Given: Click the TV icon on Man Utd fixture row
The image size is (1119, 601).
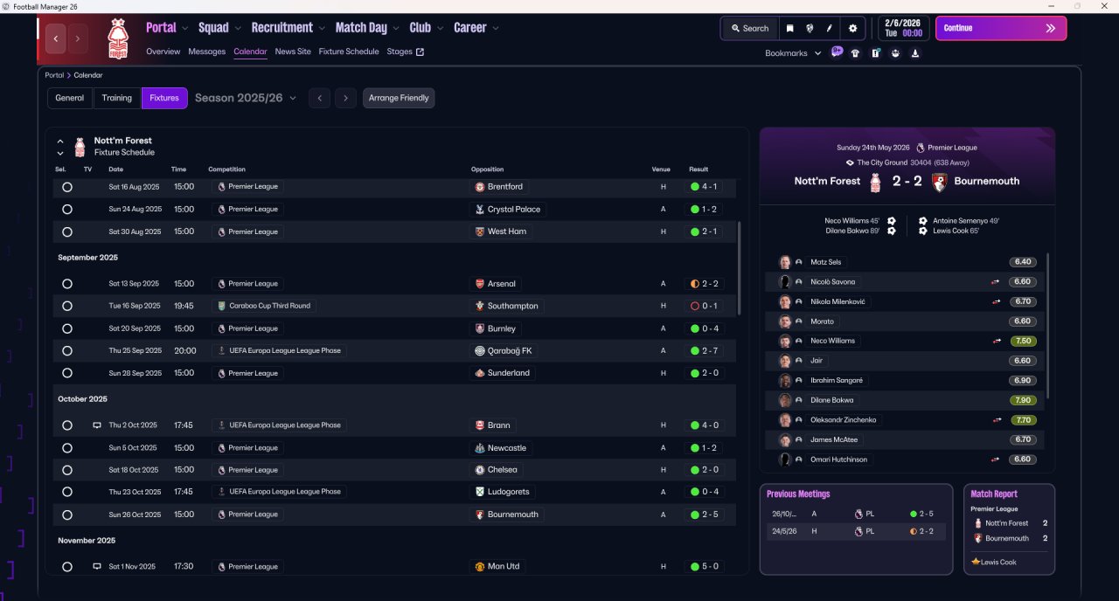Looking at the screenshot, I should [97, 567].
